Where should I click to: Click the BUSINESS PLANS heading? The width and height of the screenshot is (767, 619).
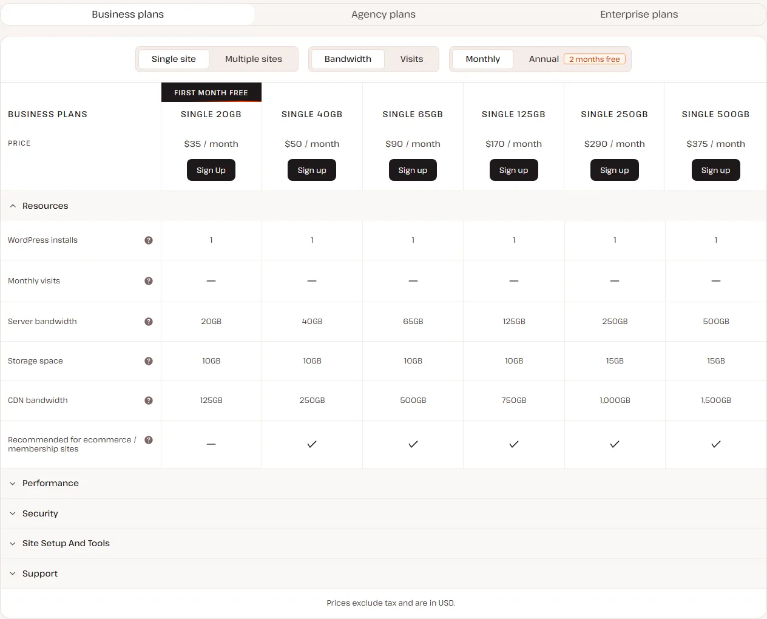coord(47,114)
